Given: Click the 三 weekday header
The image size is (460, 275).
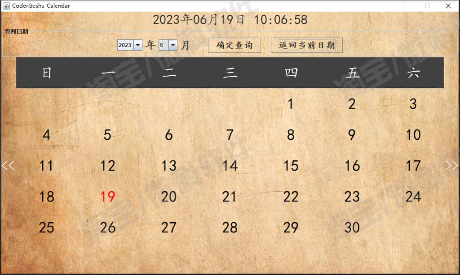Looking at the screenshot, I should pos(230,73).
